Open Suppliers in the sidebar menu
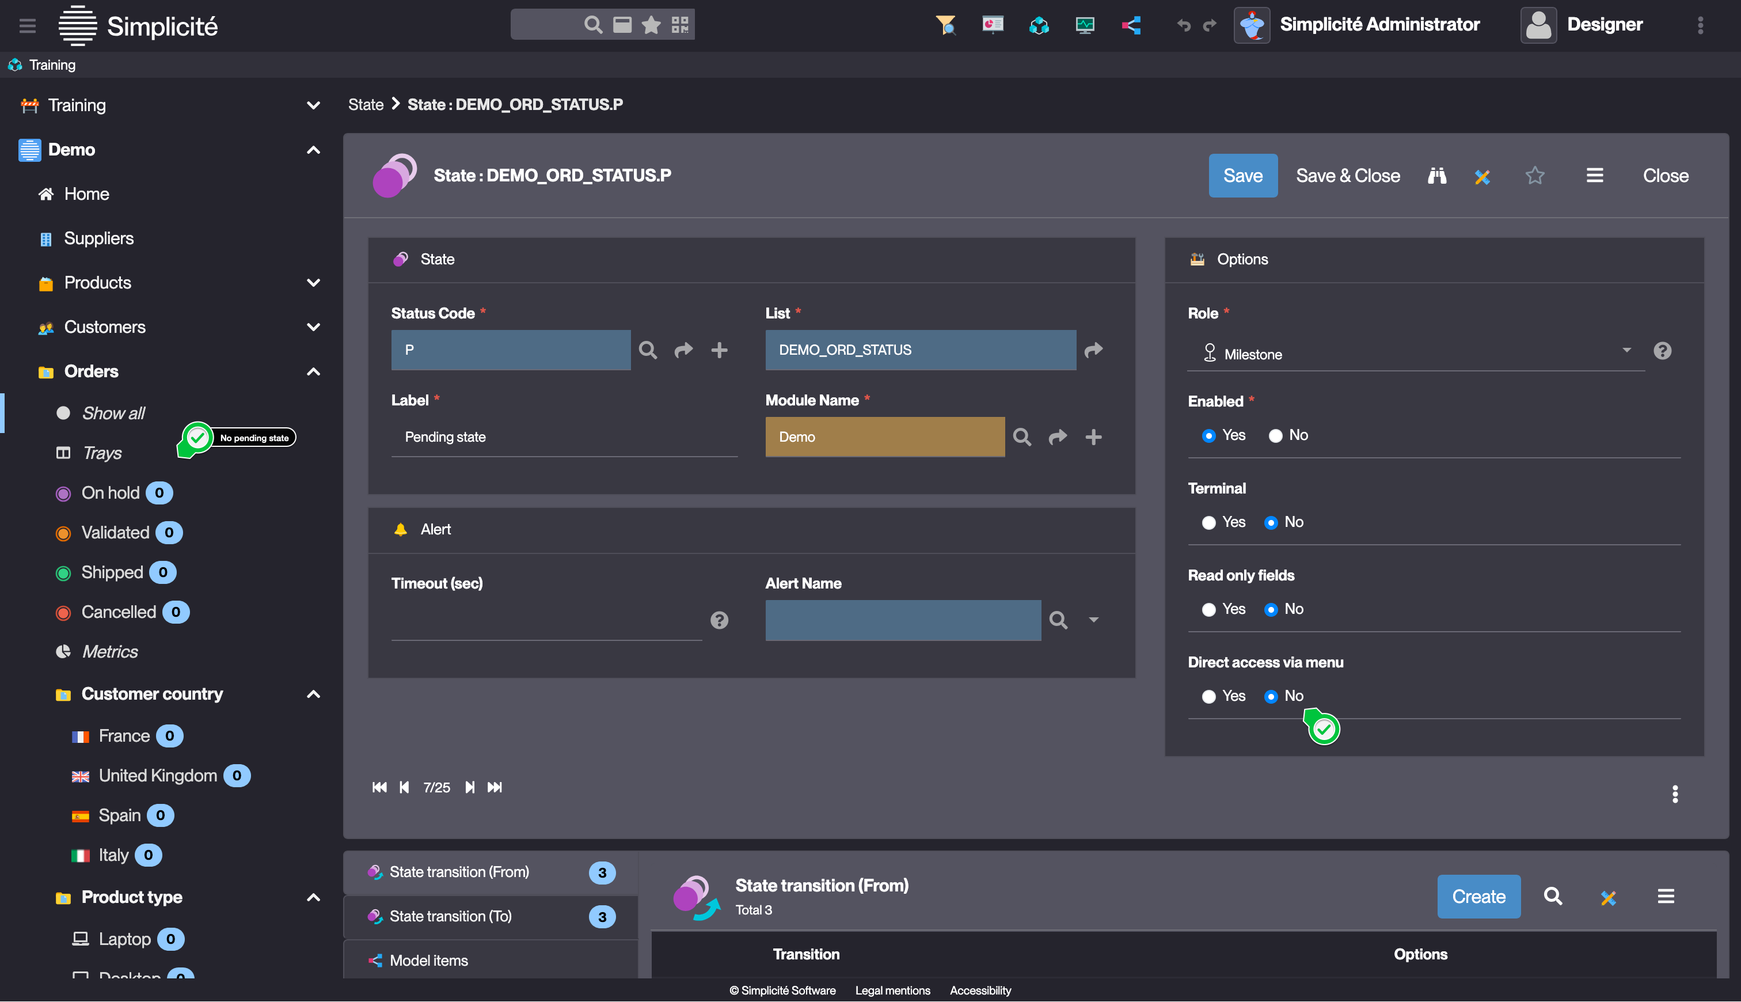 (98, 239)
